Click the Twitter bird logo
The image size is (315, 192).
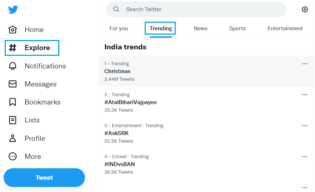click(13, 10)
